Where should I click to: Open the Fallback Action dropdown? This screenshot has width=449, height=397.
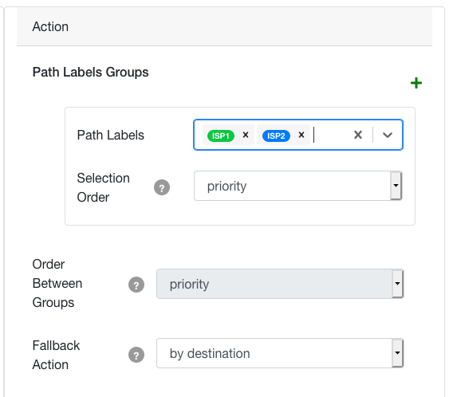click(x=280, y=353)
